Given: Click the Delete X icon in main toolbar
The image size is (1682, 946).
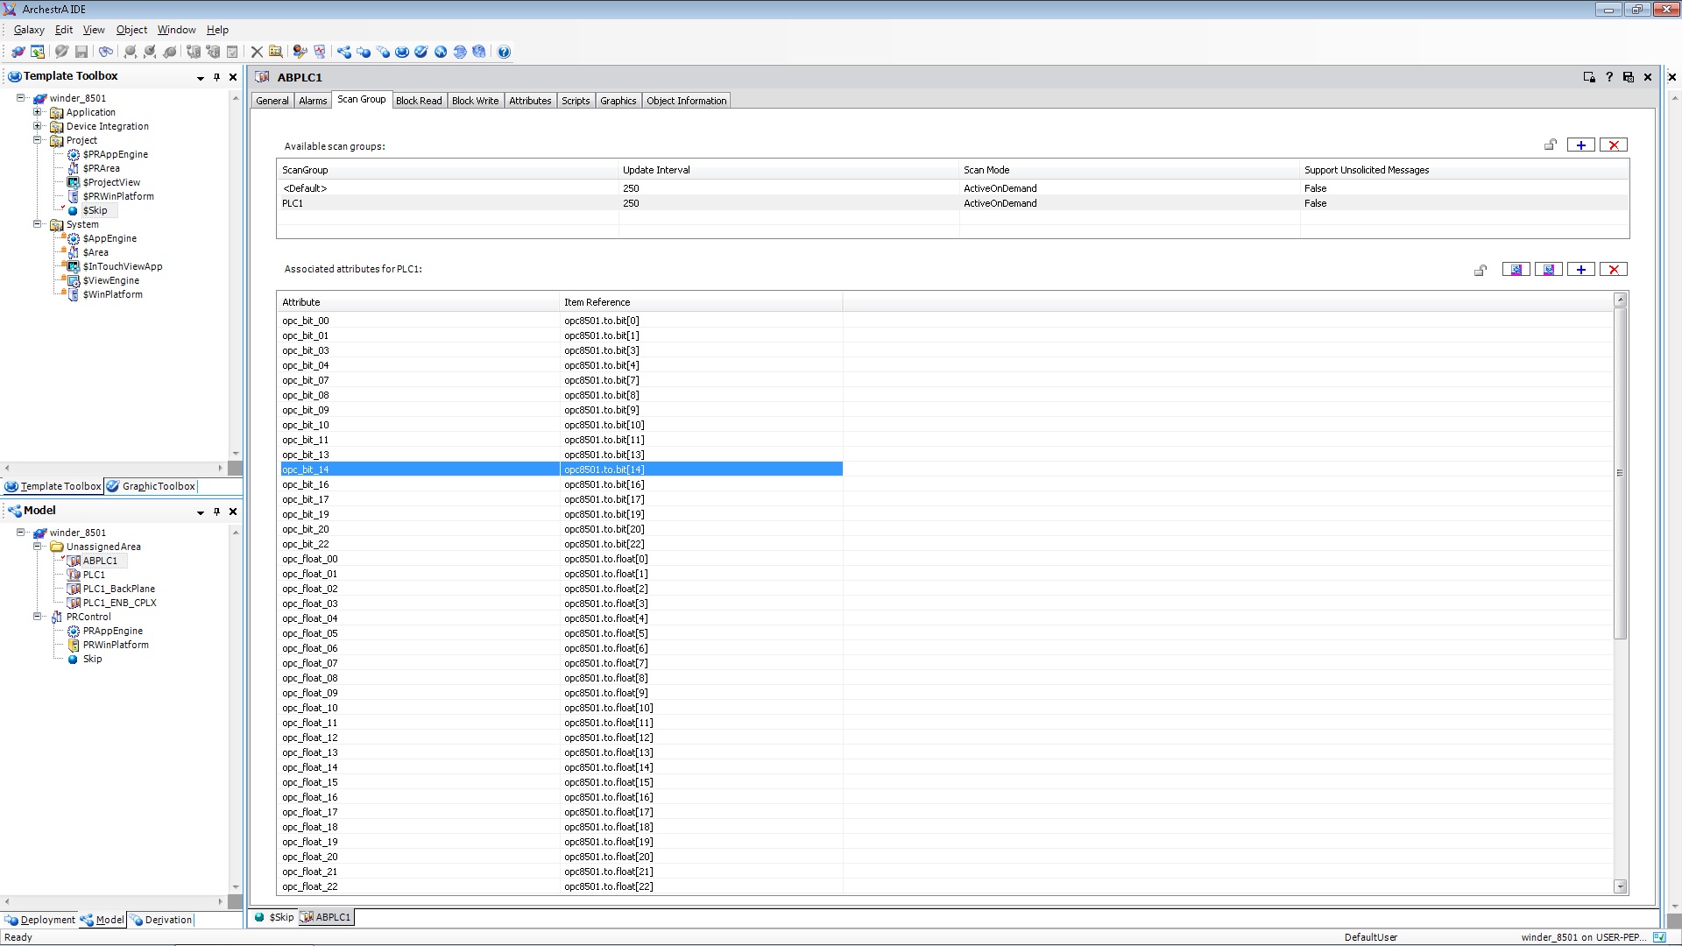Looking at the screenshot, I should click(x=257, y=53).
